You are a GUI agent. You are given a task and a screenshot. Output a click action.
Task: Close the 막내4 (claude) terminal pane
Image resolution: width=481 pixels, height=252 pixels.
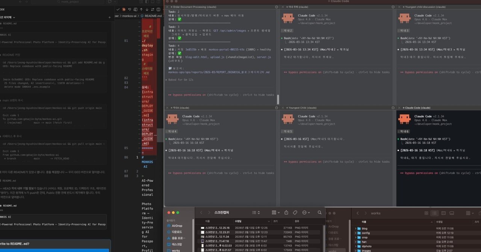(167, 107)
